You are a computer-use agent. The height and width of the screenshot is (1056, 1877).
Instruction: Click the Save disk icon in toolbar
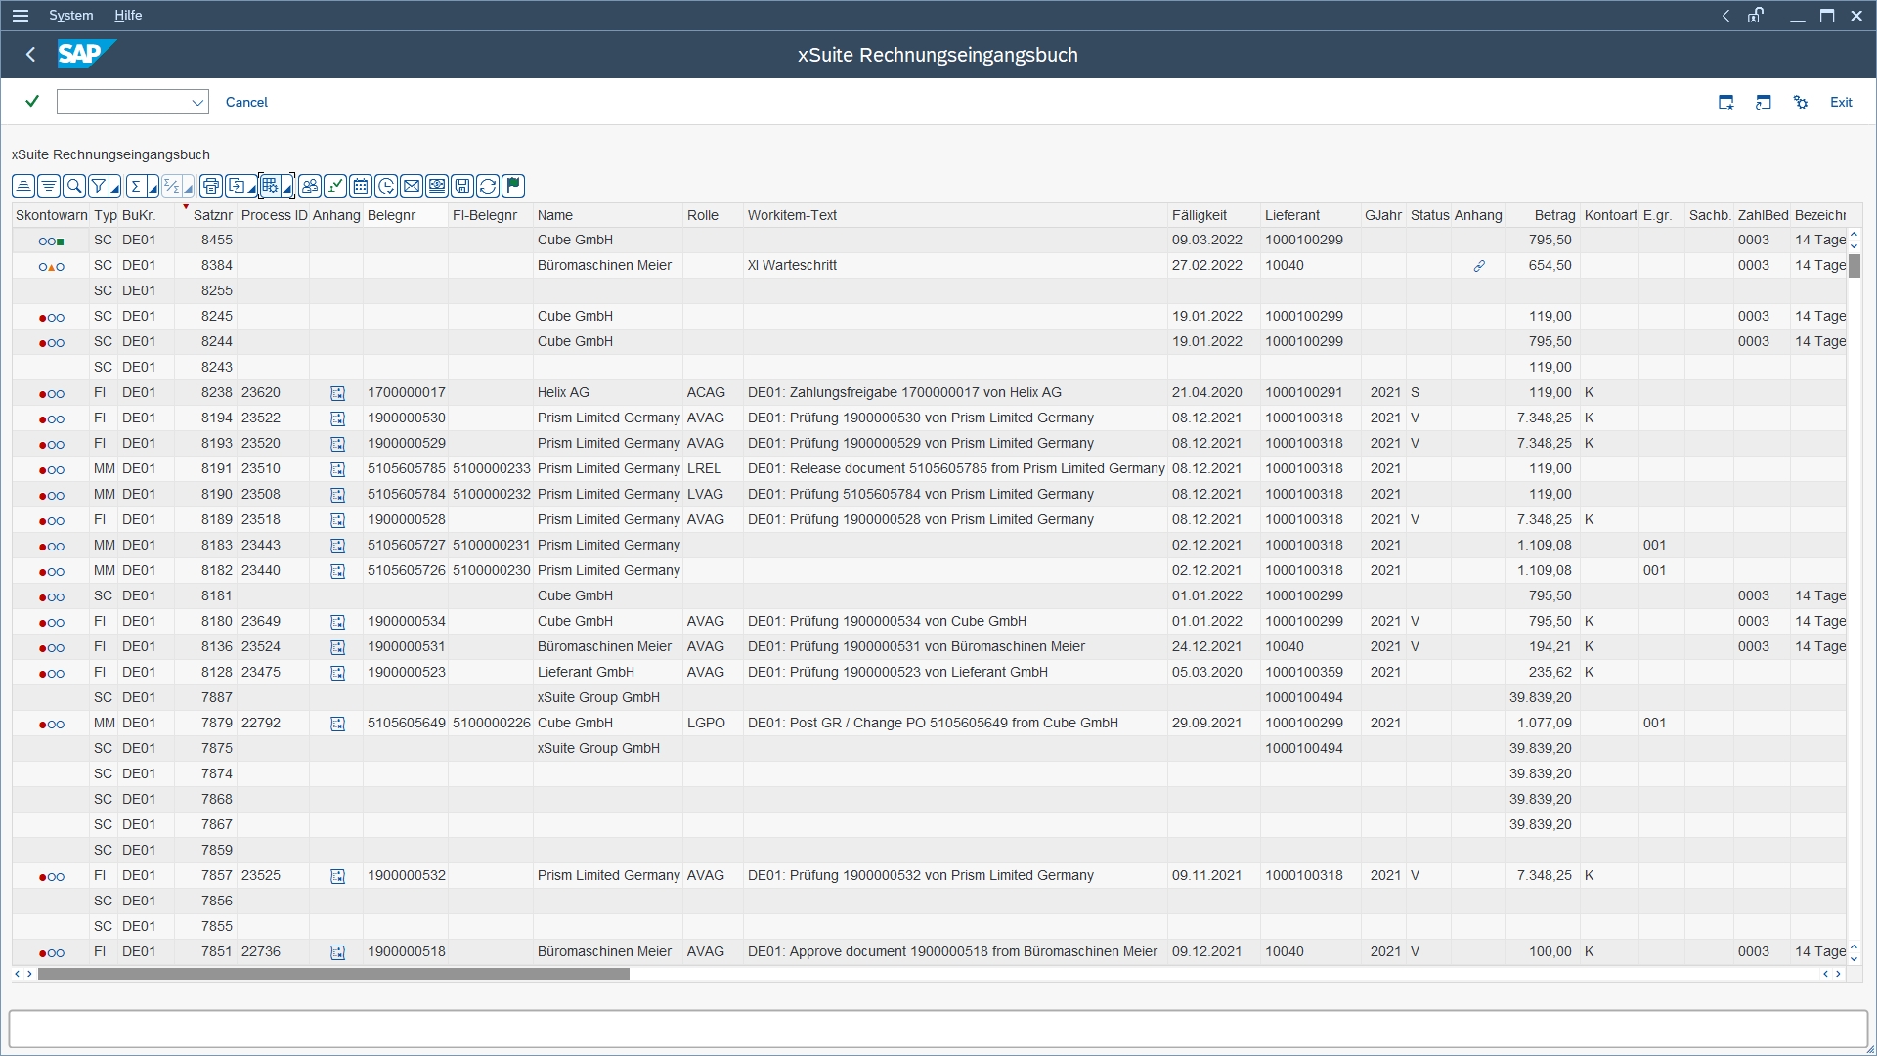pos(462,186)
